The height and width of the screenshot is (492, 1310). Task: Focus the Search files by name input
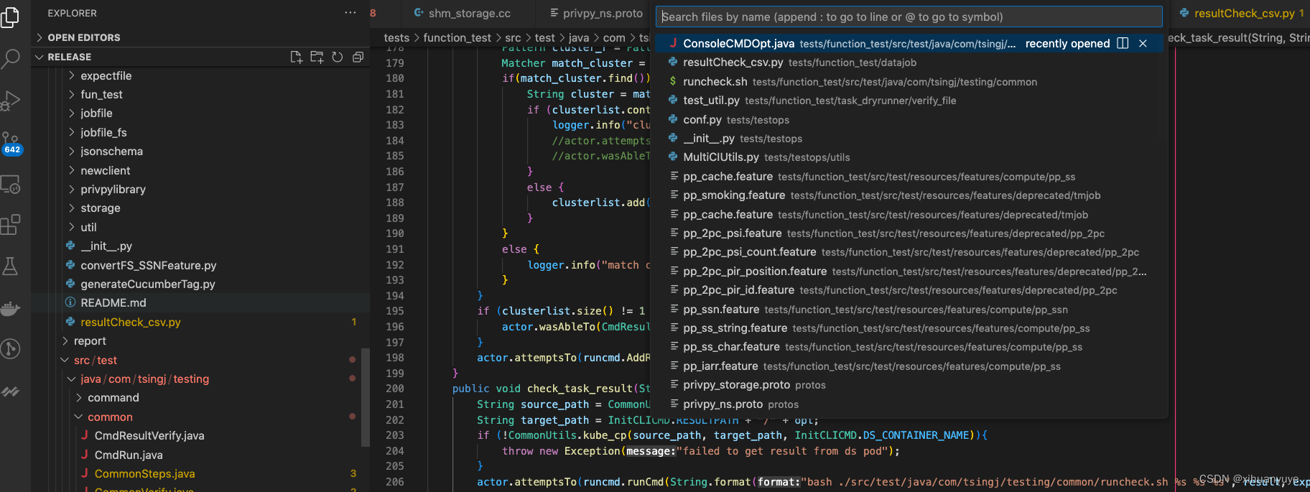[909, 17]
